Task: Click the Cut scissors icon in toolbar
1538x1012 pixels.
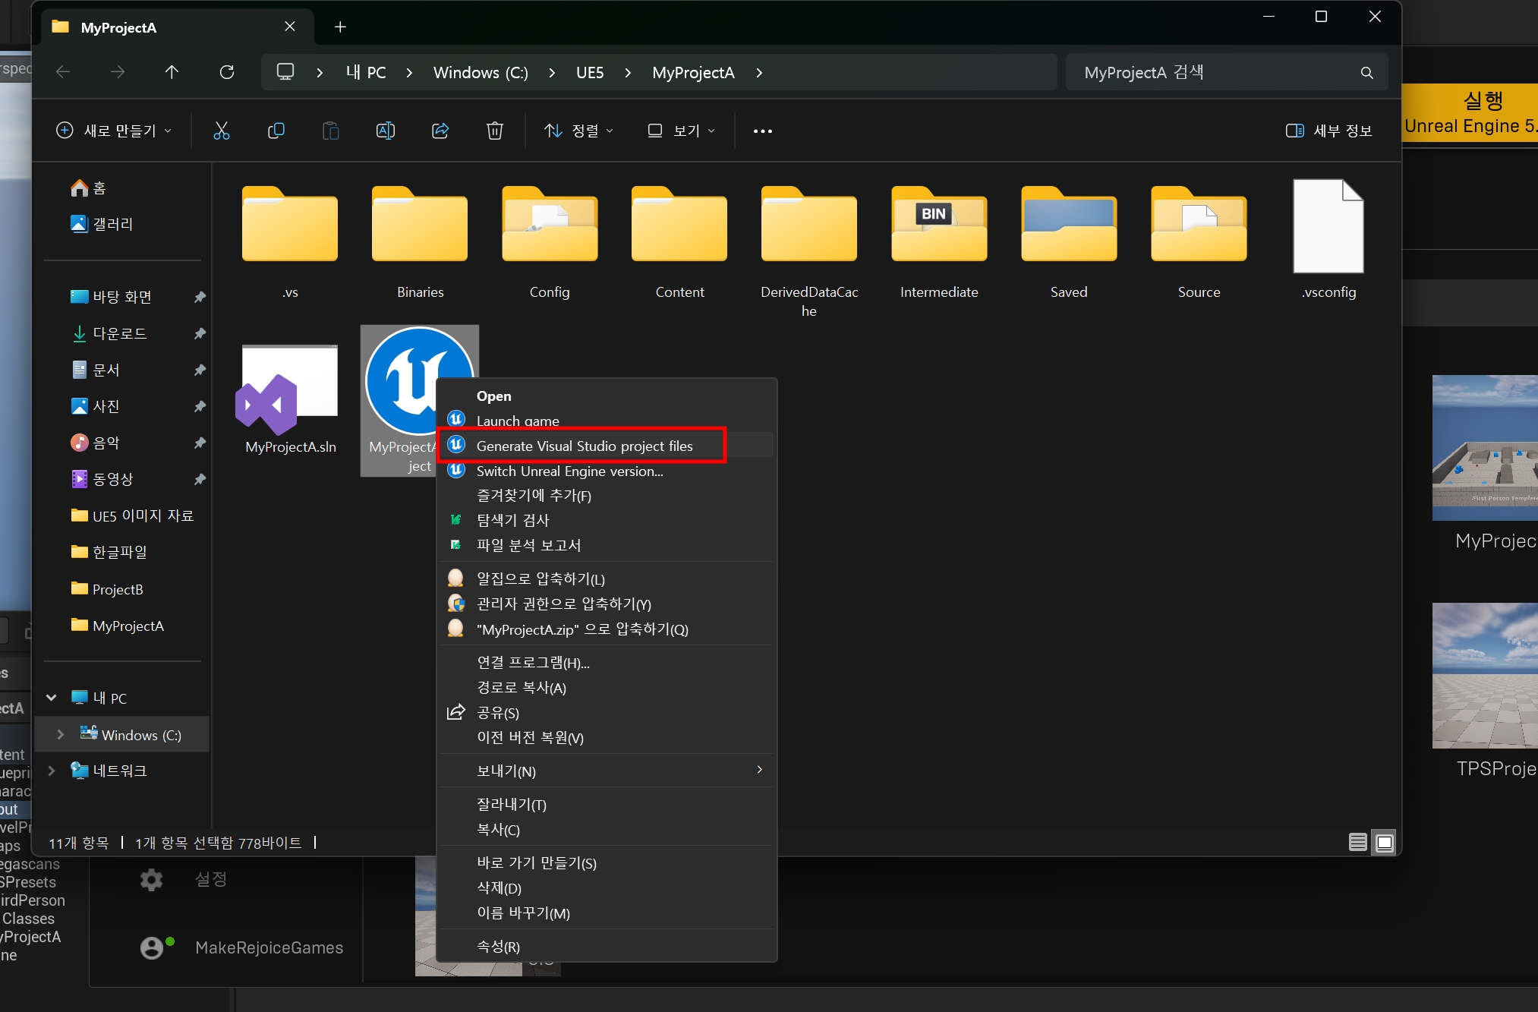Action: pyautogui.click(x=221, y=131)
